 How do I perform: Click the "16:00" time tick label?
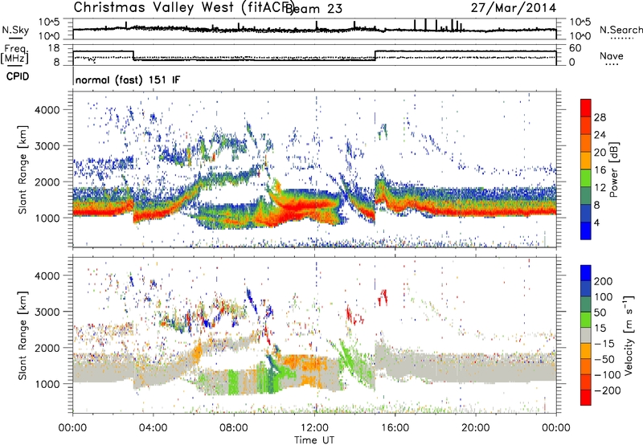pos(395,428)
